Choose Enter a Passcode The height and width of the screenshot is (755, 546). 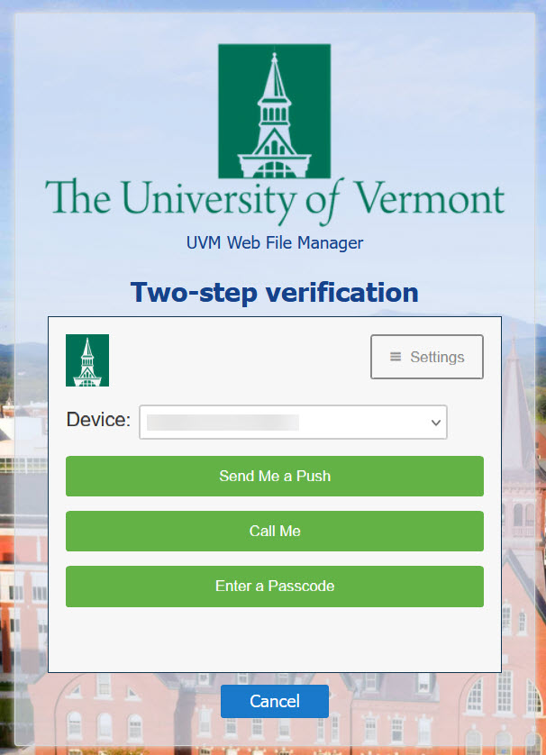tap(275, 586)
